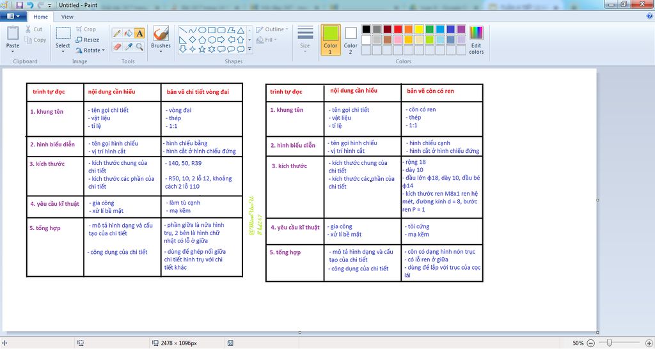Screen dimensions: 655x349
Task: Click the Select rectangular selection icon
Action: tap(63, 34)
